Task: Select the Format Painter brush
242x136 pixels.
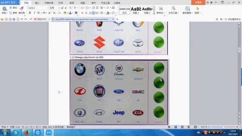Action: click(x=22, y=8)
